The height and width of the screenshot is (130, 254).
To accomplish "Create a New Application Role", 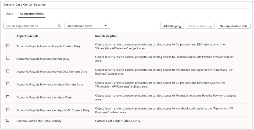I will pos(233,26).
